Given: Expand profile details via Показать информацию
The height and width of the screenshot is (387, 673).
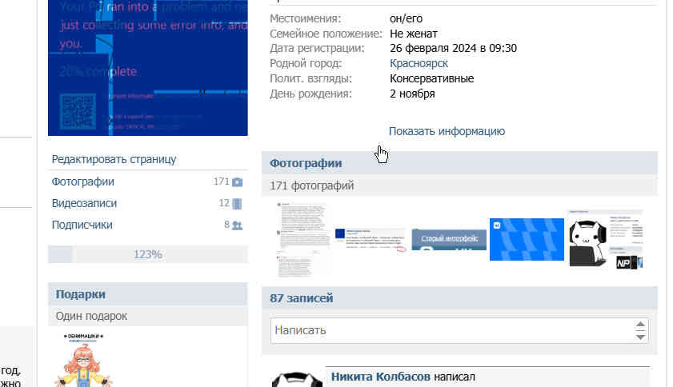Looking at the screenshot, I should coord(447,131).
